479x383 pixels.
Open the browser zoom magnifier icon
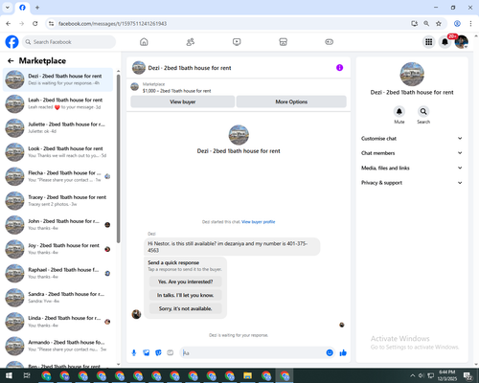click(x=426, y=23)
